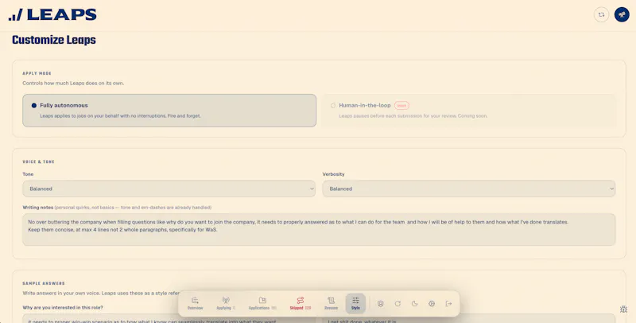
Task: Click the 'Why are you interested' answer field
Action: click(x=169, y=318)
